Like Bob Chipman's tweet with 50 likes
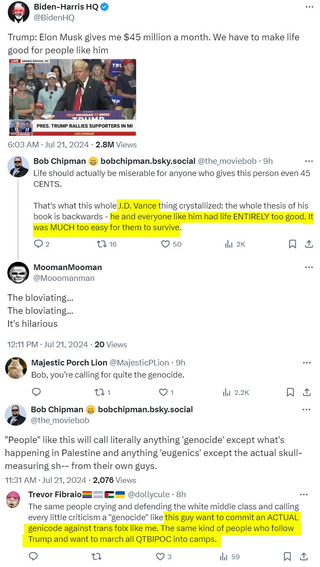 165,244
